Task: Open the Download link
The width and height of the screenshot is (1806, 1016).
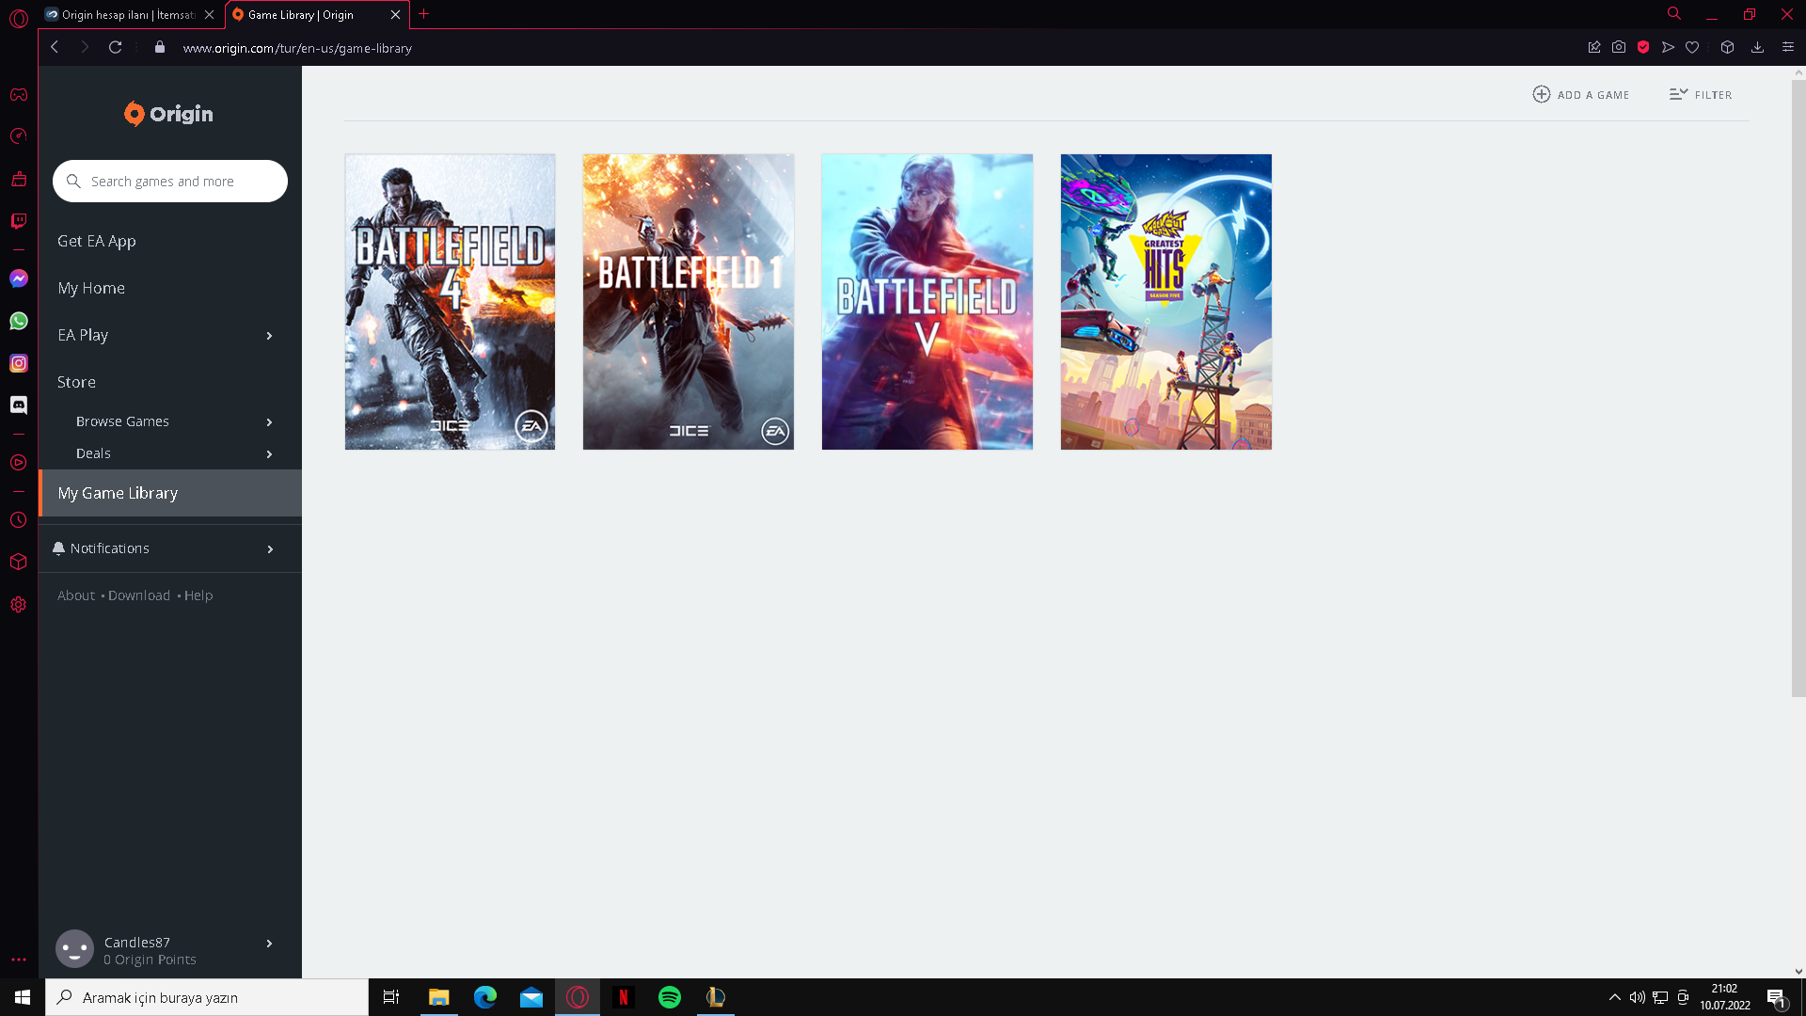Action: point(139,595)
